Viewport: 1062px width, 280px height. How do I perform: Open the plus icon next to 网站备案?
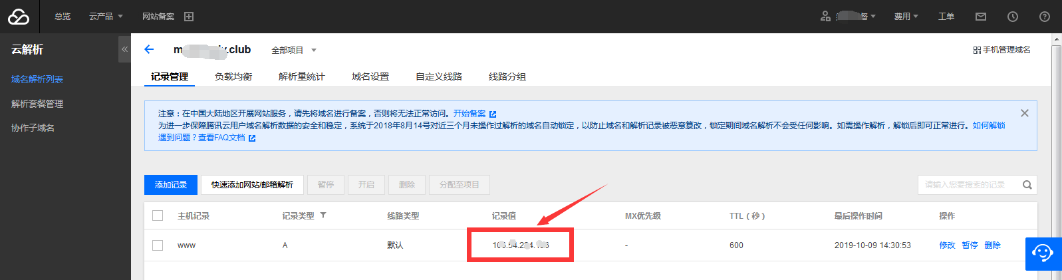point(189,17)
